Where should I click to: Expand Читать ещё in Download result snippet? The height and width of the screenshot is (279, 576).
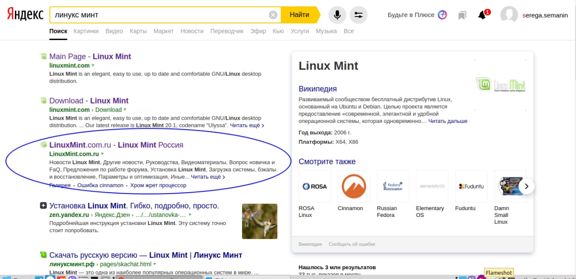coord(247,125)
